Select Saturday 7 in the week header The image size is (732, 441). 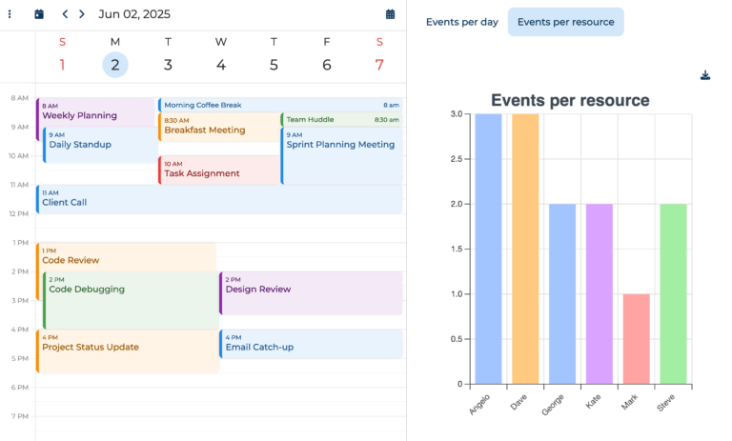coord(379,65)
